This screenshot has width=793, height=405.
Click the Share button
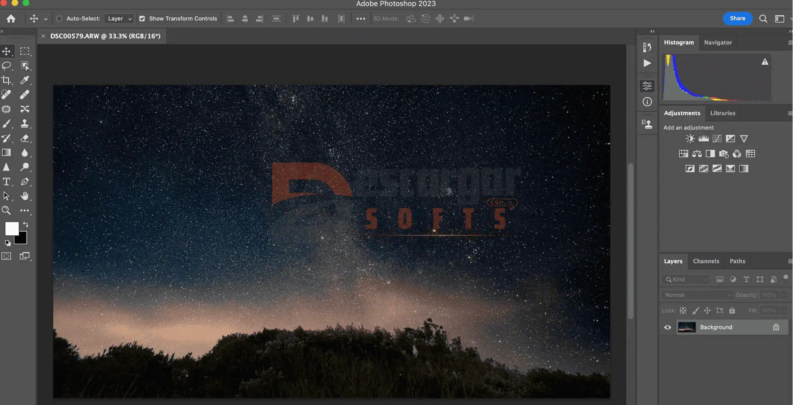737,18
